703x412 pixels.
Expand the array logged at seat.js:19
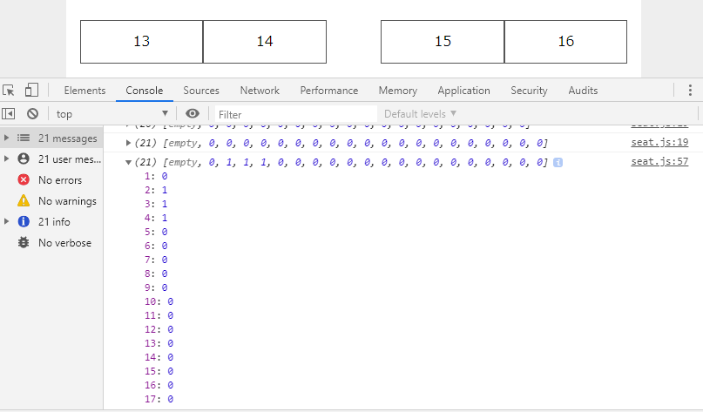pos(128,143)
